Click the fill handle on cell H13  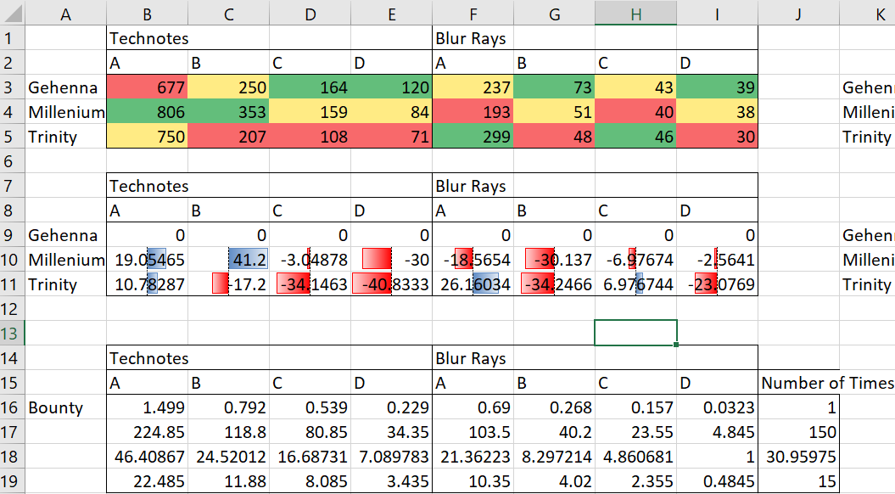coord(676,345)
